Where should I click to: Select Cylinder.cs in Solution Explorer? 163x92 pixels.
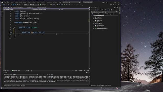pyautogui.click(x=99, y=22)
